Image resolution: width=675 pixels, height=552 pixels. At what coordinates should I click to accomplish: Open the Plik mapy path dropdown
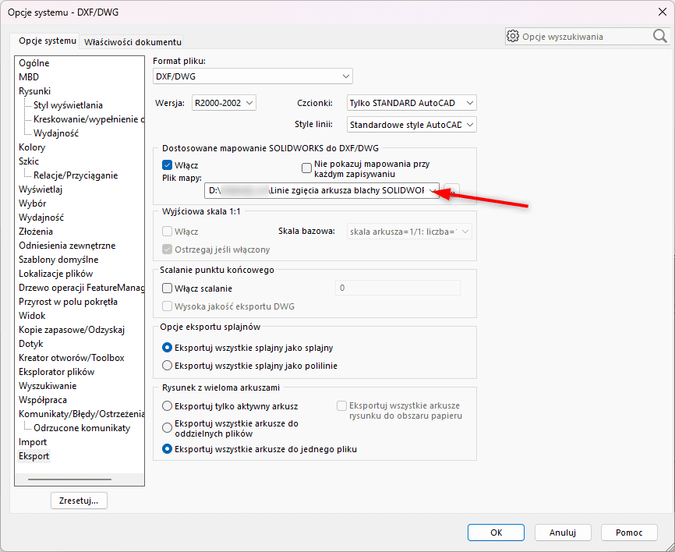coord(432,191)
